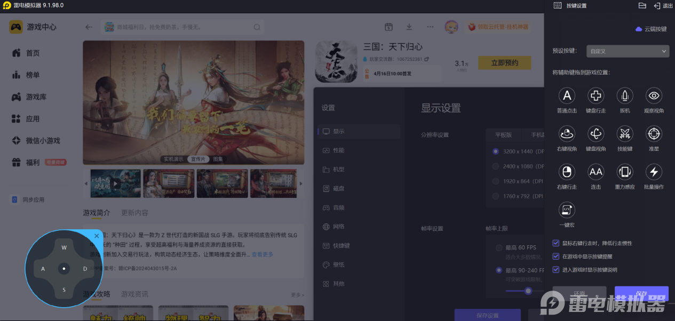Open the calendar icon in Game Center toolbar

click(x=388, y=27)
